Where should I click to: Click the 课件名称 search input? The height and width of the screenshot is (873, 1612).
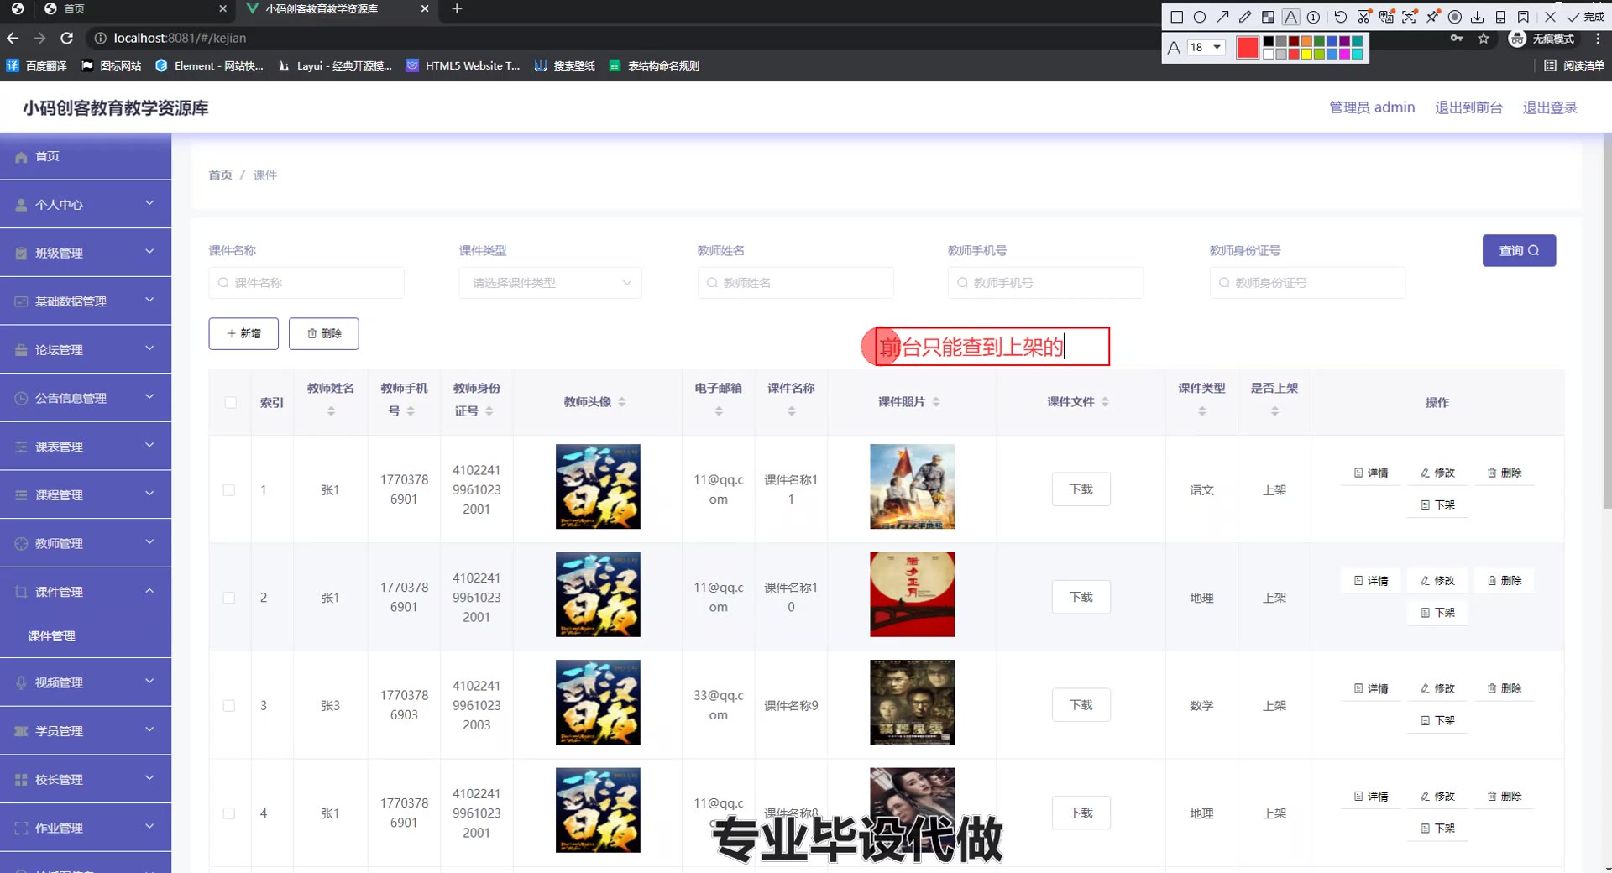click(x=306, y=283)
